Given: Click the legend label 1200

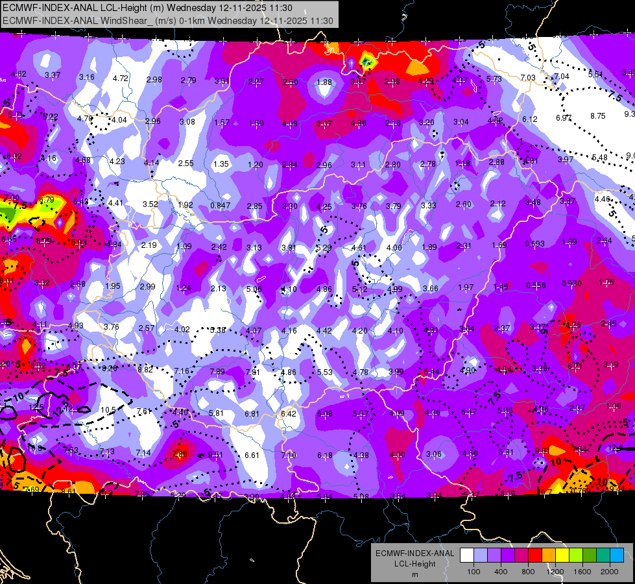Looking at the screenshot, I should [555, 572].
